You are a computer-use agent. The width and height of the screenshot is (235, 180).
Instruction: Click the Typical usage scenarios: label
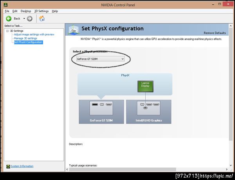pyautogui.click(x=83, y=165)
